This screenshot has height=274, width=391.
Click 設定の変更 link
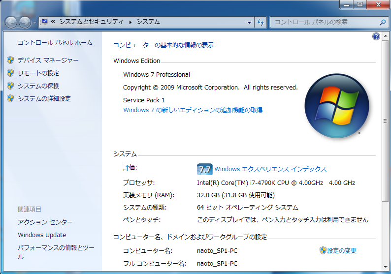pos(342,250)
